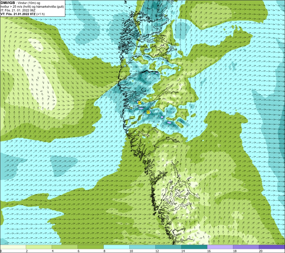285x253 pixels.
Task: Click the legend scale value 16
Action: pyautogui.click(x=209, y=251)
